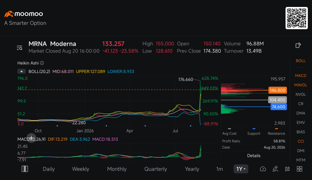Open the speed gauge replay icon
This screenshot has width=312, height=180.
tap(263, 169)
